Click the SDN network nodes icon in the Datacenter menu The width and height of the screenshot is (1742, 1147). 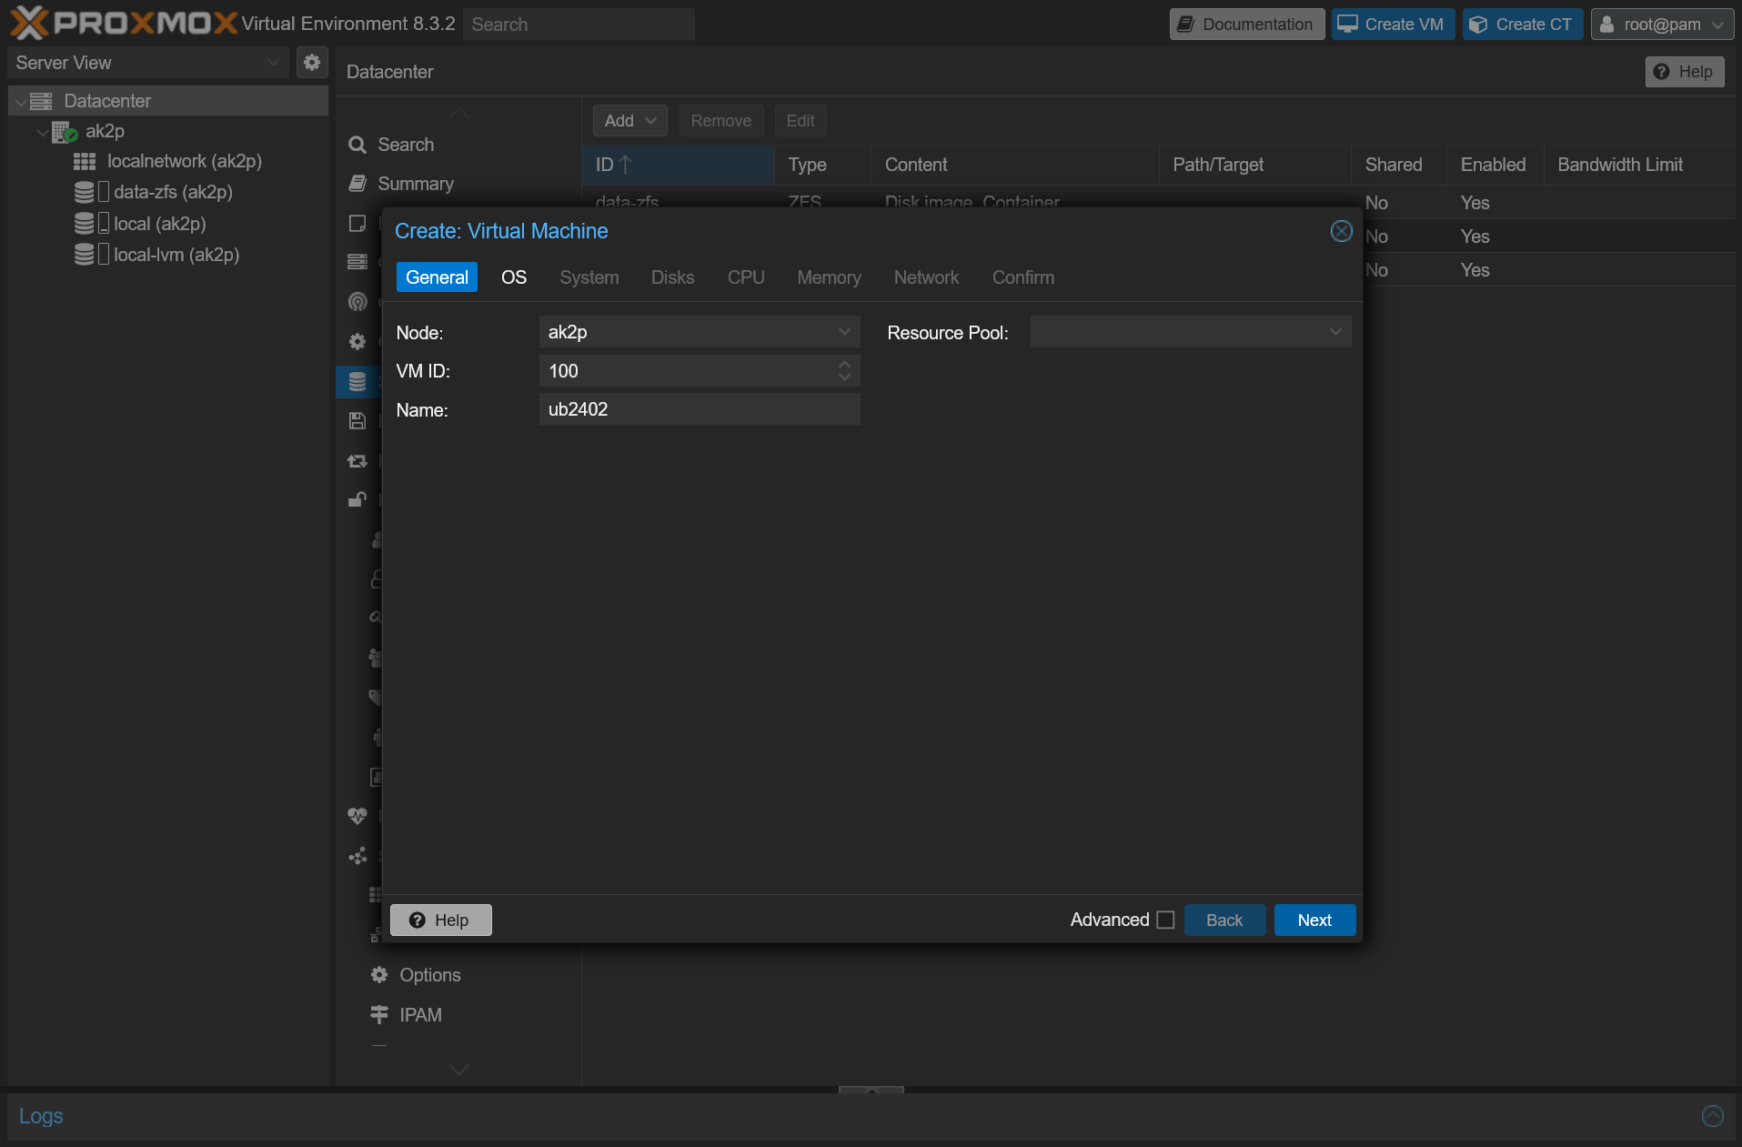[357, 856]
